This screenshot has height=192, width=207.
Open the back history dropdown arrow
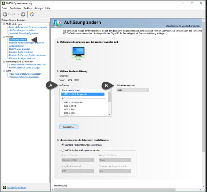[19, 14]
